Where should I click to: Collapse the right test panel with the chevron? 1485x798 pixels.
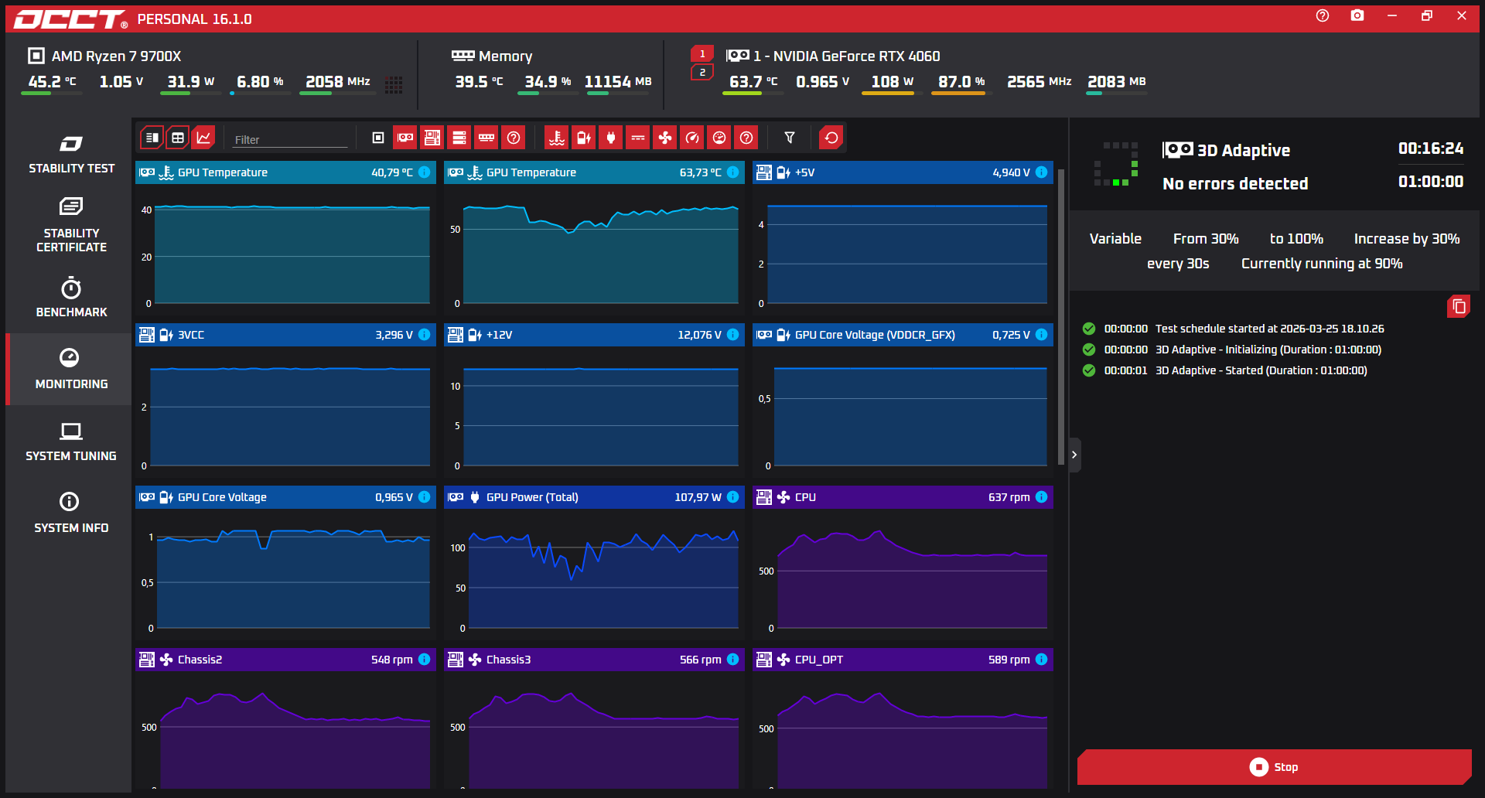1074,455
